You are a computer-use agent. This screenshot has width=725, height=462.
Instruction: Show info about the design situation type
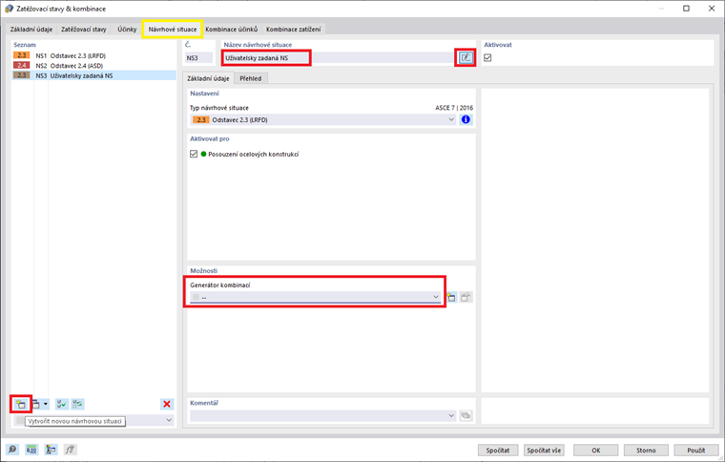[466, 119]
